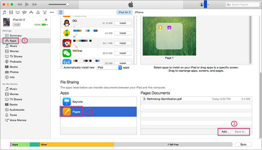Click the yellow app icon in folder
262x150 pixels.
(x=160, y=28)
